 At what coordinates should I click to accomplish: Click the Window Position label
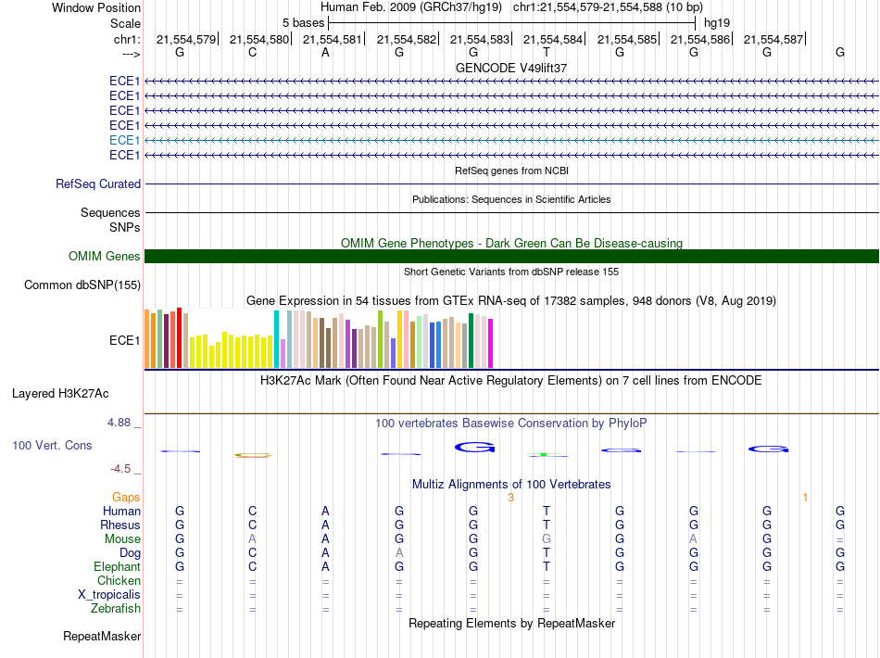coord(96,7)
